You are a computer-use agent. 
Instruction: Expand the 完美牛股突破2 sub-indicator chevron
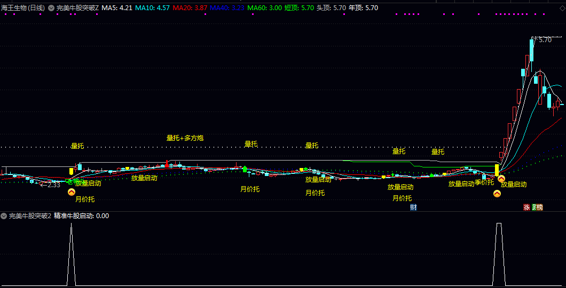click(4, 216)
